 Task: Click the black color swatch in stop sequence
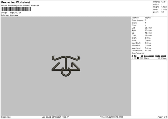pyautogui.click(x=138, y=58)
